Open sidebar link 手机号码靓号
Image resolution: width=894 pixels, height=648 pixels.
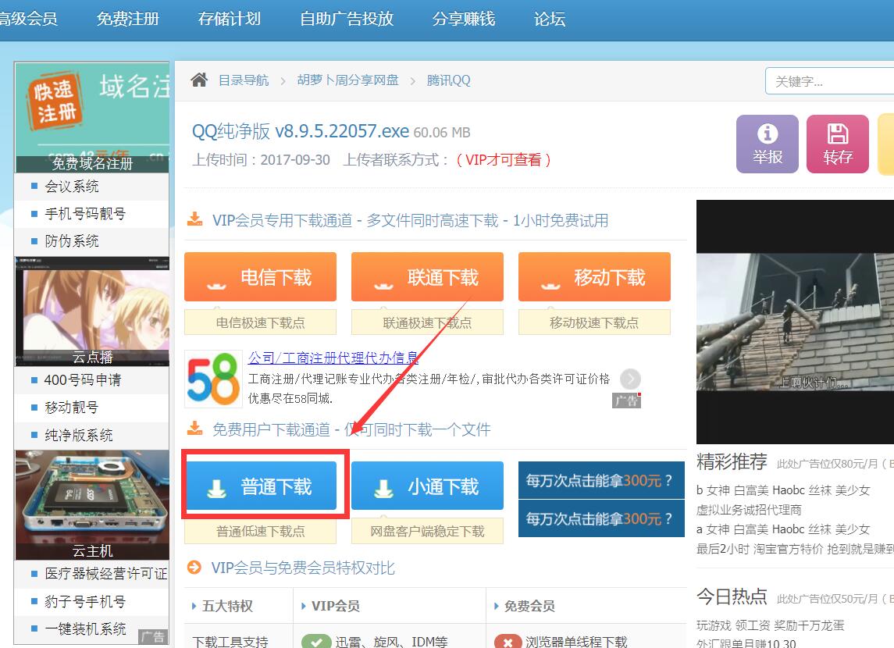click(86, 214)
